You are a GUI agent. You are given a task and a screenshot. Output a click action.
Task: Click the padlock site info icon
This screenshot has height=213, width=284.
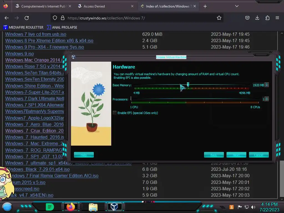63,18
